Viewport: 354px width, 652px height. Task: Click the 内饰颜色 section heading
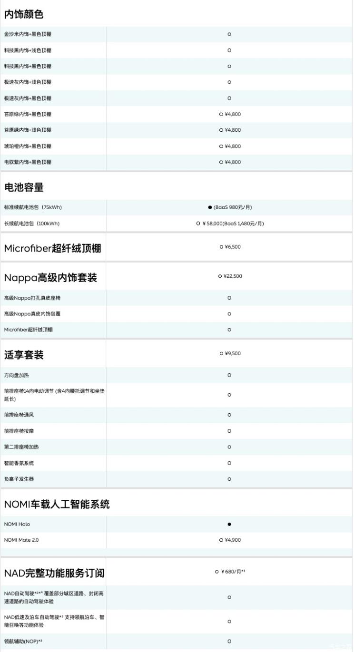pyautogui.click(x=24, y=14)
